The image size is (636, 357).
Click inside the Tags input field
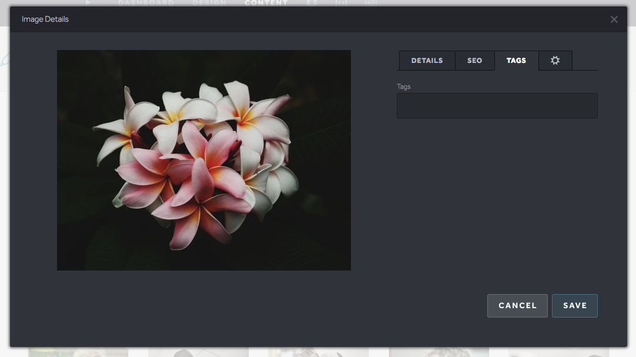[x=497, y=105]
